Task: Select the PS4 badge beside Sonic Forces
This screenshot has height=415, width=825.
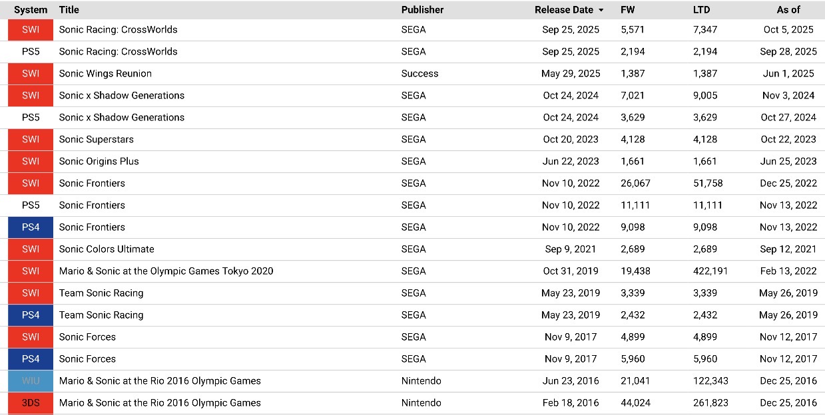Action: [31, 359]
